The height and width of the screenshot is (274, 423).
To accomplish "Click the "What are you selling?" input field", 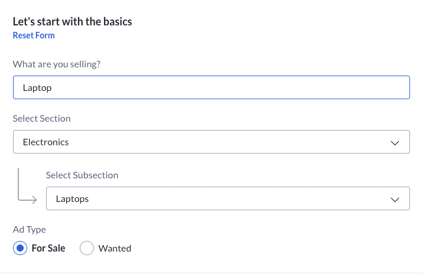I will click(x=211, y=87).
